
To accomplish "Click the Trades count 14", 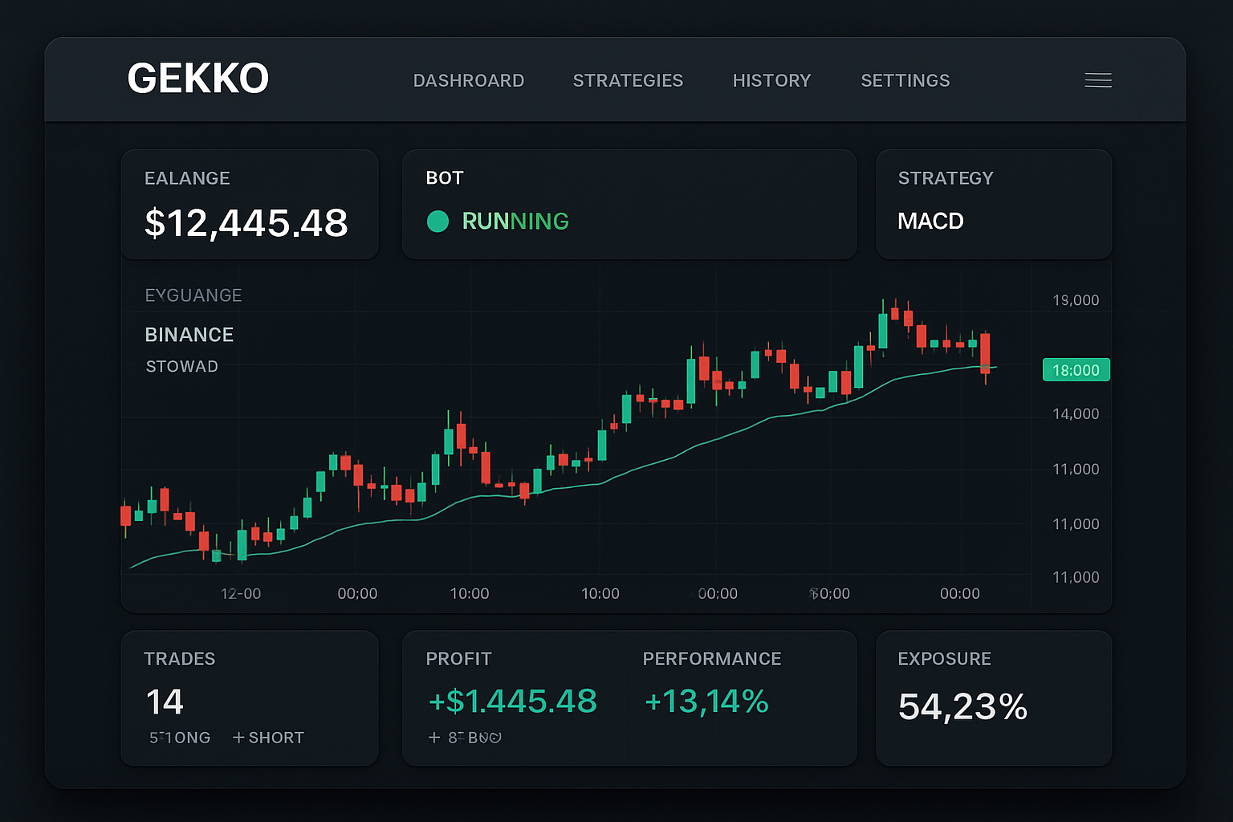I will pyautogui.click(x=165, y=701).
